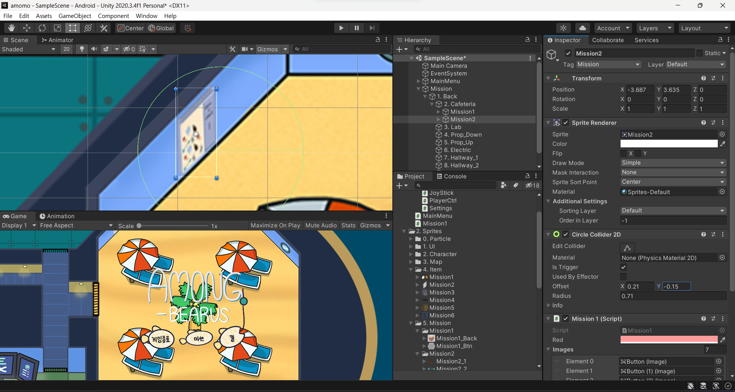
Task: Click the Pause button
Action: click(x=356, y=28)
